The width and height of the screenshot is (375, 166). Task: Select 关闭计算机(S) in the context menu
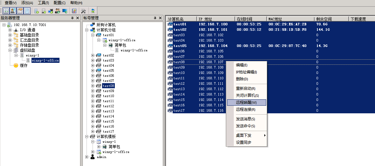(246, 96)
